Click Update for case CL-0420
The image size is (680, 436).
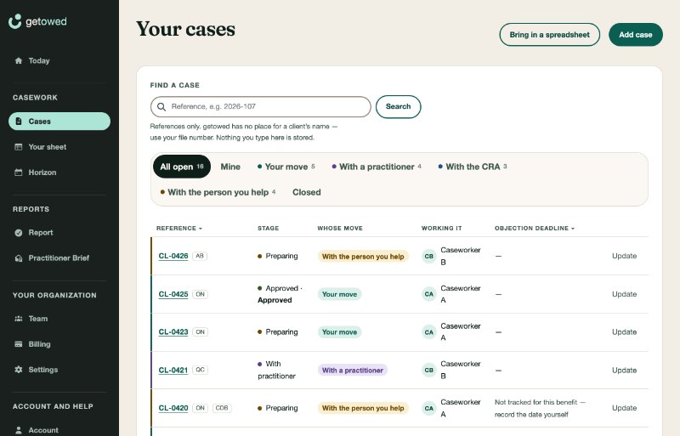[624, 408]
